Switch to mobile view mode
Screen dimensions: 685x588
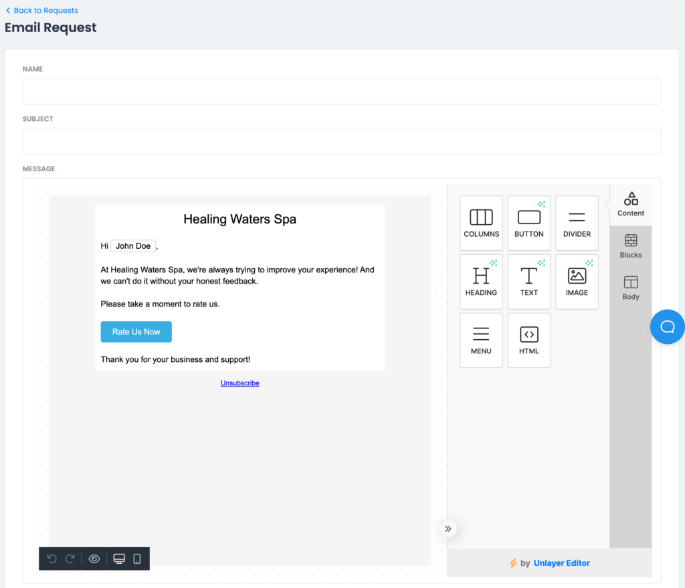pyautogui.click(x=136, y=559)
